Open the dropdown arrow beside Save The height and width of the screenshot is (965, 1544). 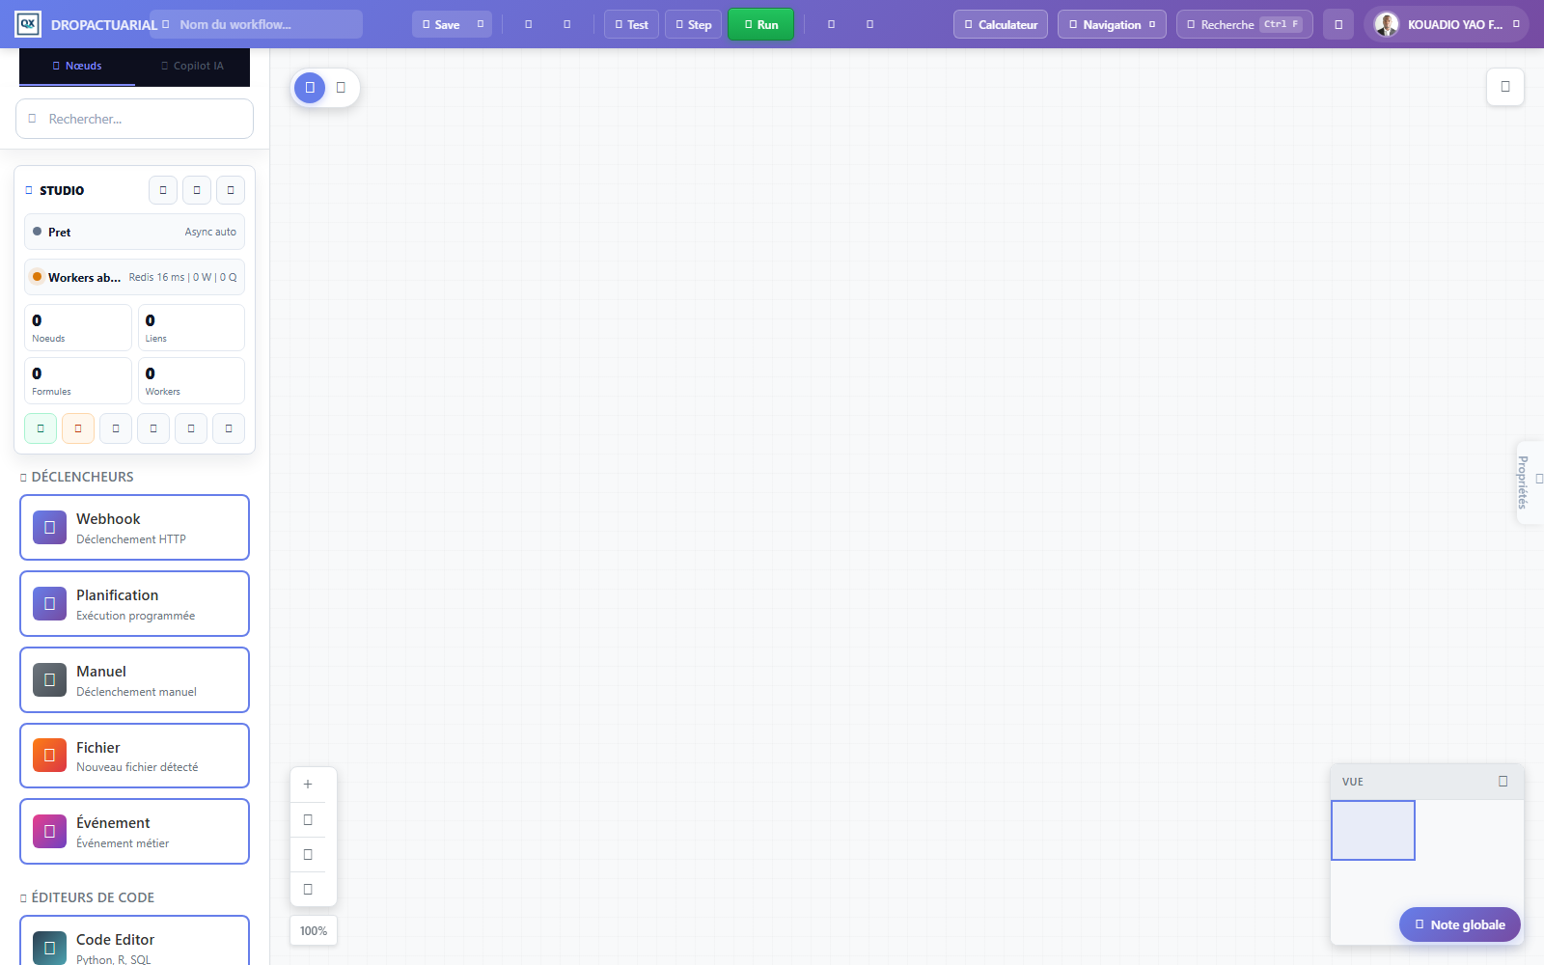481,24
